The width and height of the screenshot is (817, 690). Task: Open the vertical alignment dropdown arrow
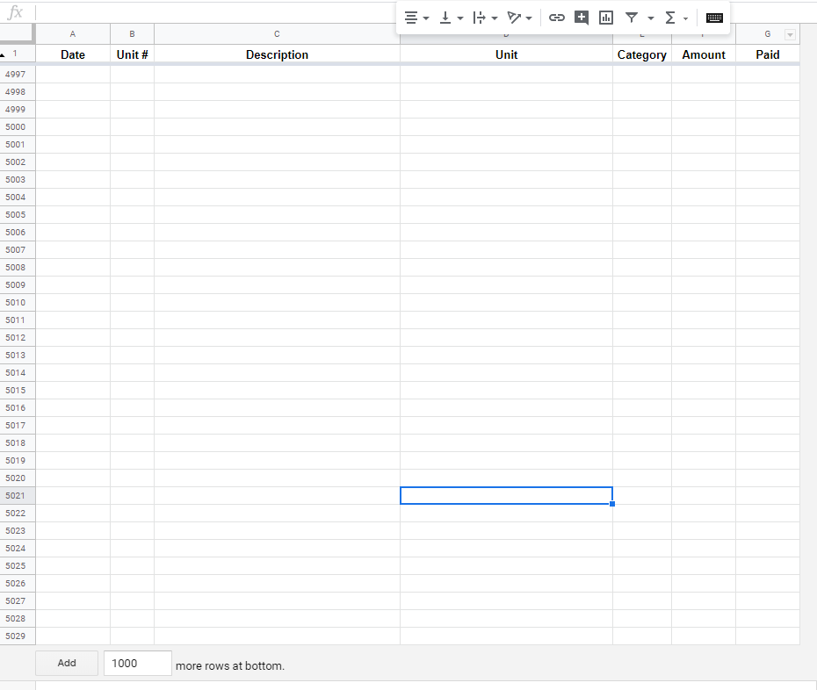[459, 17]
